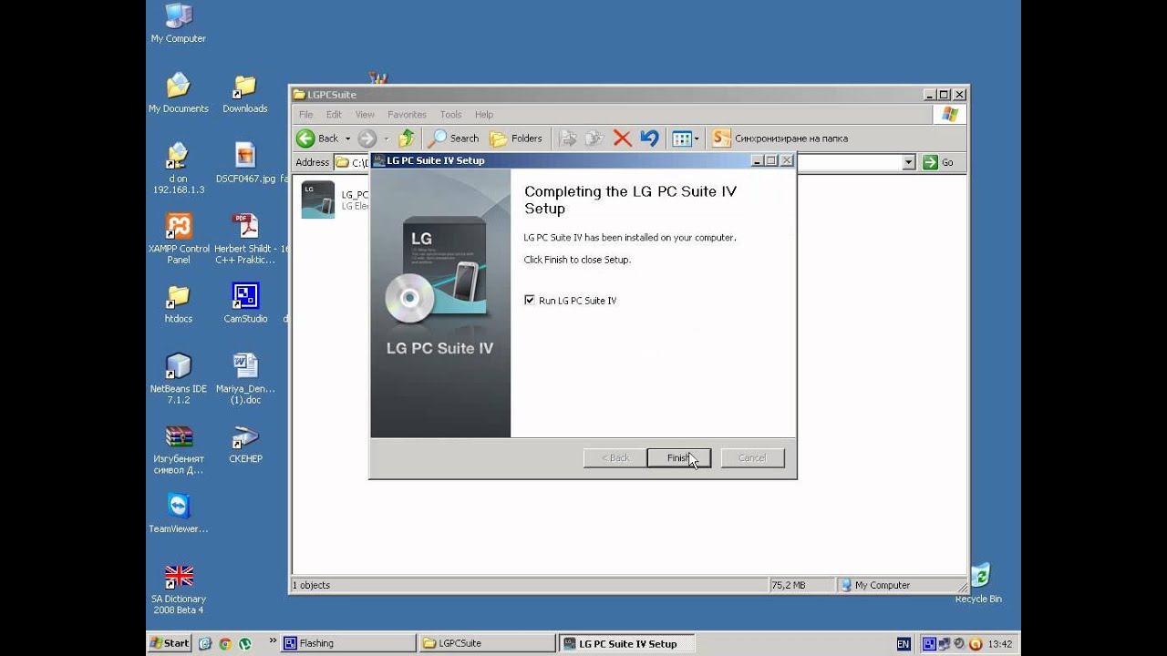Expand the Back history dropdown arrow
This screenshot has width=1167, height=656.
pos(347,138)
